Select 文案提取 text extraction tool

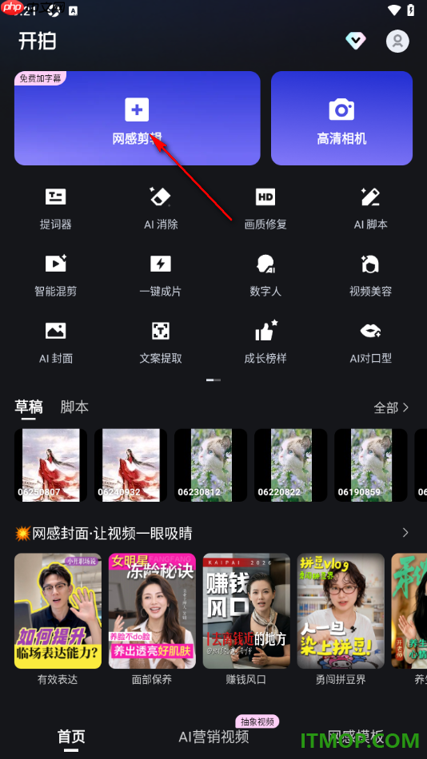pyautogui.click(x=161, y=343)
